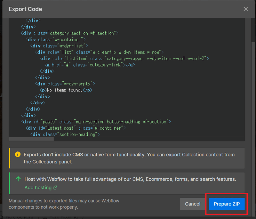Click the 'Host with Webflow' notice text

130,179
